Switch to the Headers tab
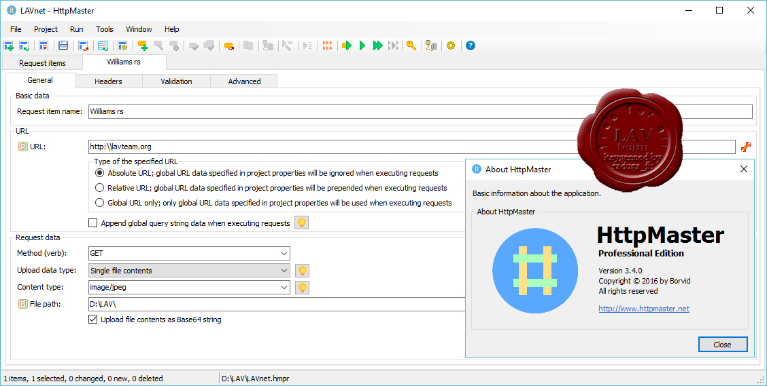 [109, 81]
